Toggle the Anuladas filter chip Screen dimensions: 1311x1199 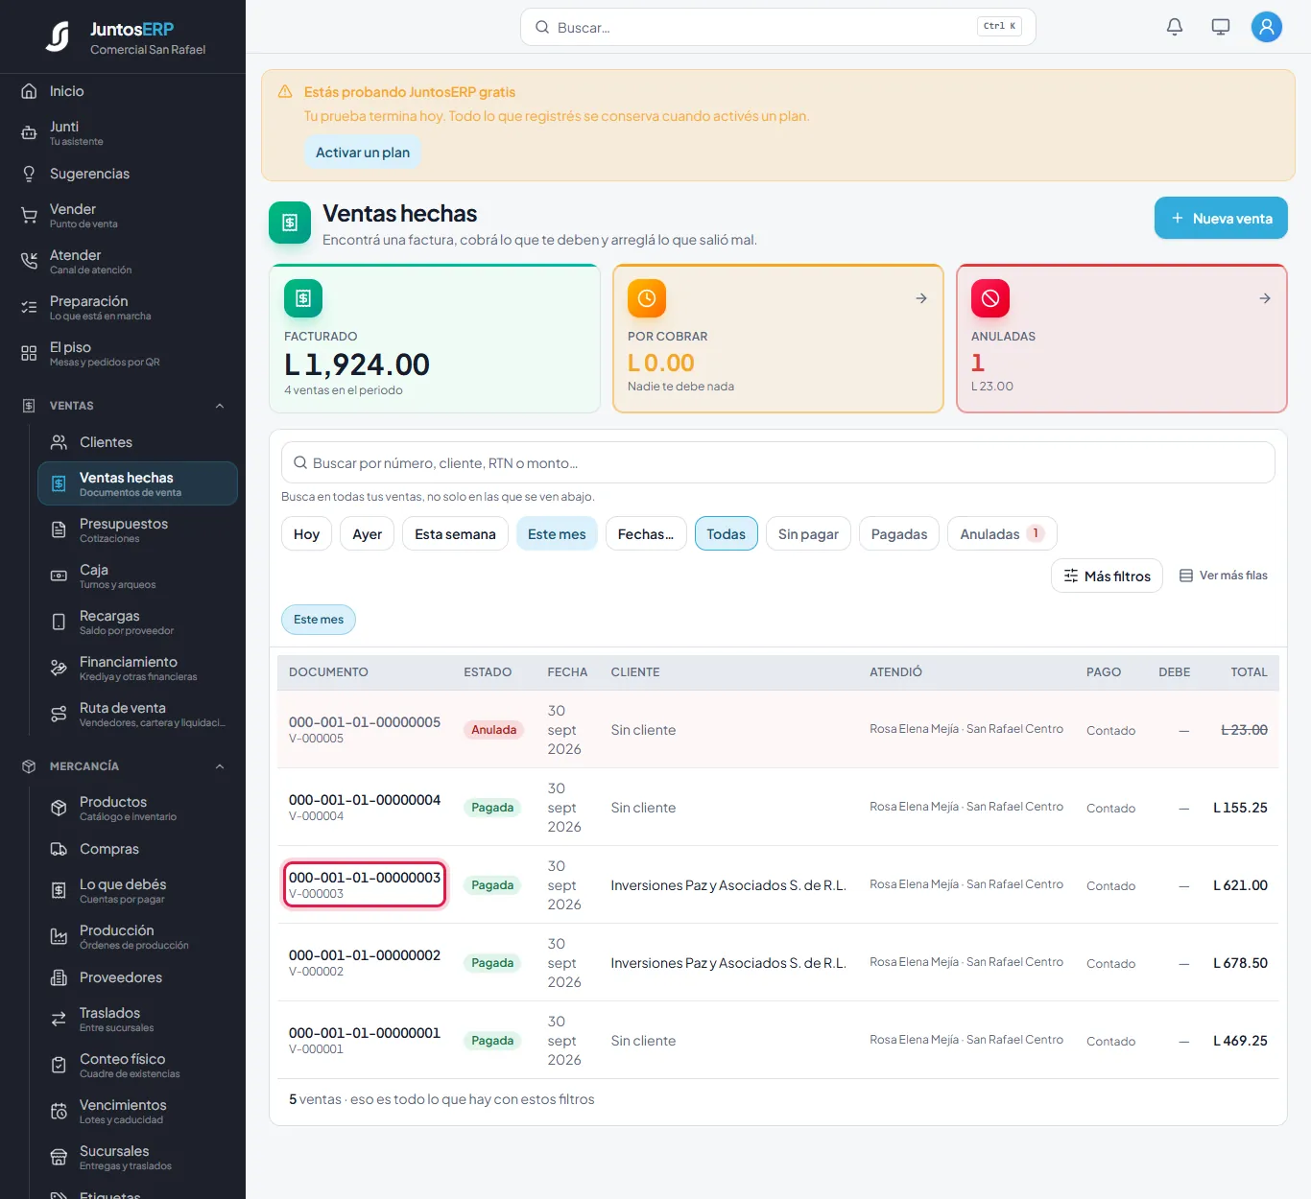point(1002,534)
